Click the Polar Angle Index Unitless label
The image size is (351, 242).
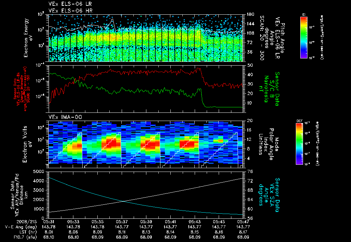point(266,144)
